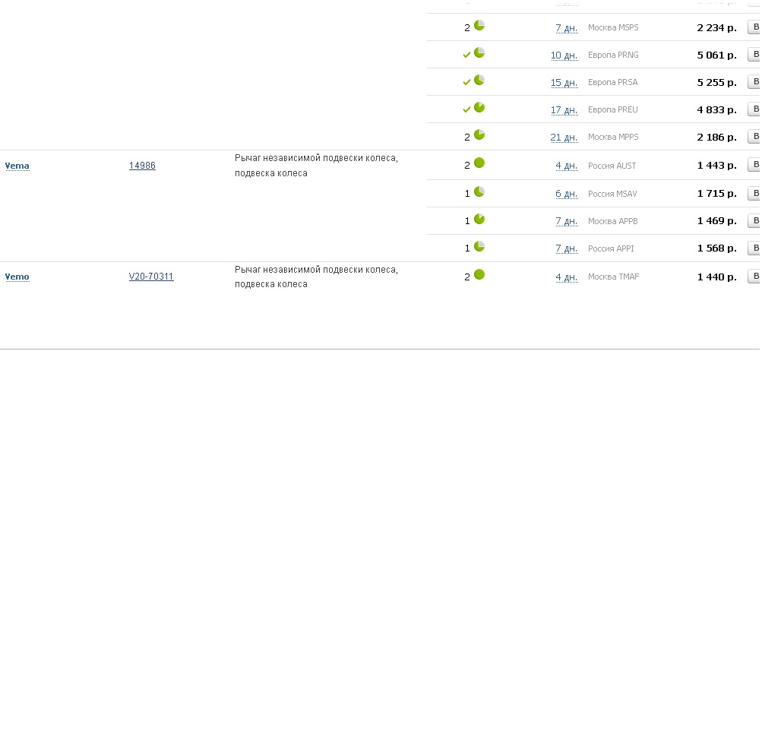Click the full green circle in the Россия AUST row
This screenshot has height=756, width=781.
[x=479, y=163]
